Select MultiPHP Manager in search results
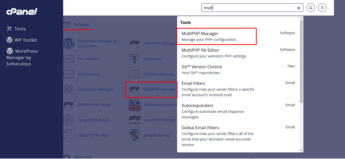Image resolution: width=345 pixels, height=159 pixels. click(x=200, y=36)
